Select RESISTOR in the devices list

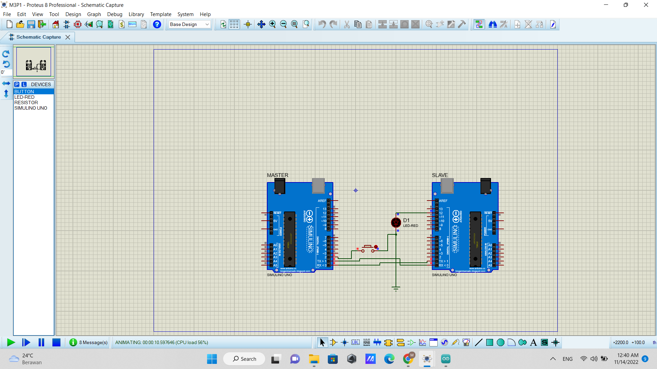[x=34, y=102]
